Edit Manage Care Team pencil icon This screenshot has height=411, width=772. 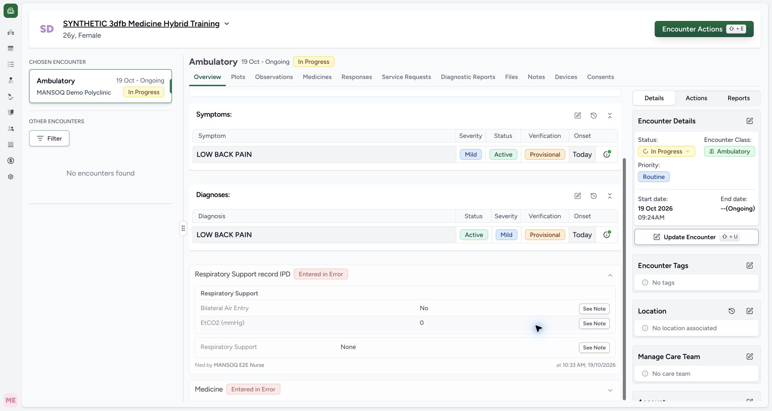[750, 357]
